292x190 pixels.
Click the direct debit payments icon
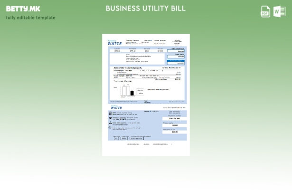[x=110, y=123]
